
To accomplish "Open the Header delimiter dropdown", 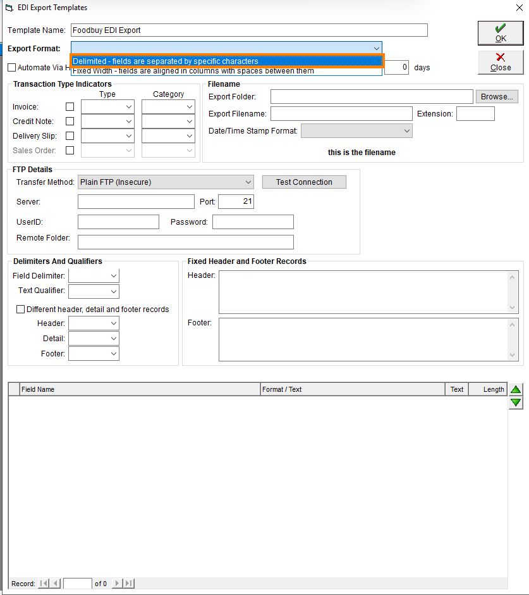I will [x=94, y=323].
